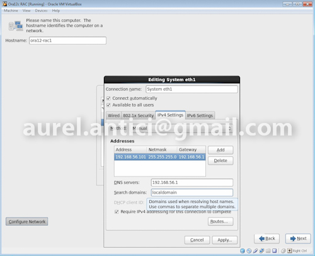
Task: Click the Netmask column header
Action: [x=162, y=149]
